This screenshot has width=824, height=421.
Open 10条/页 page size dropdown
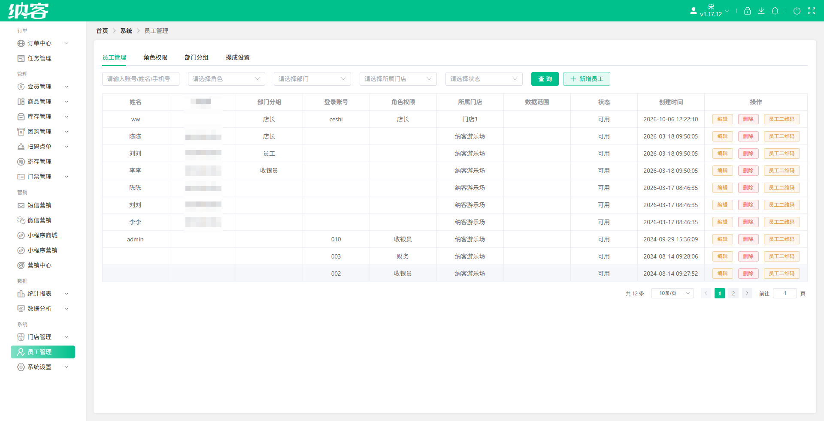point(673,293)
